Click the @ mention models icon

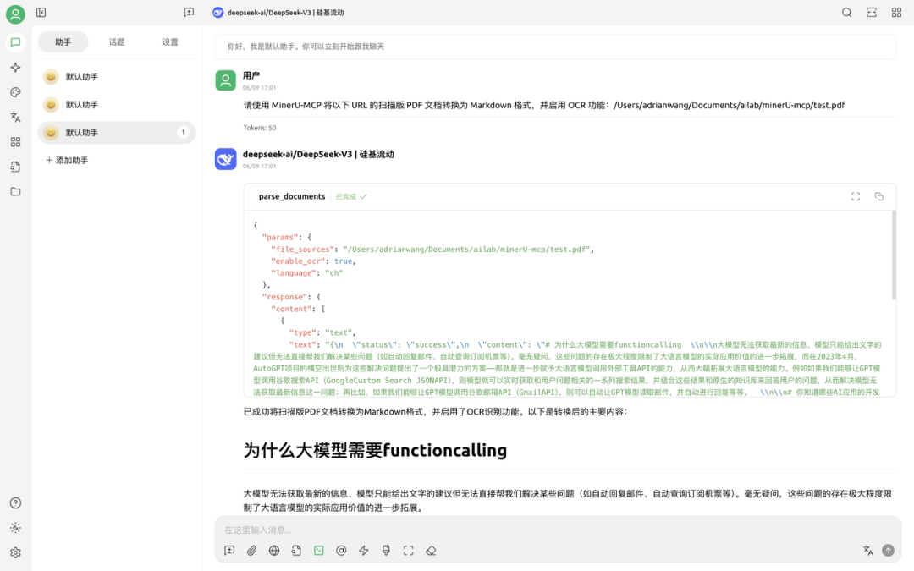(x=341, y=551)
